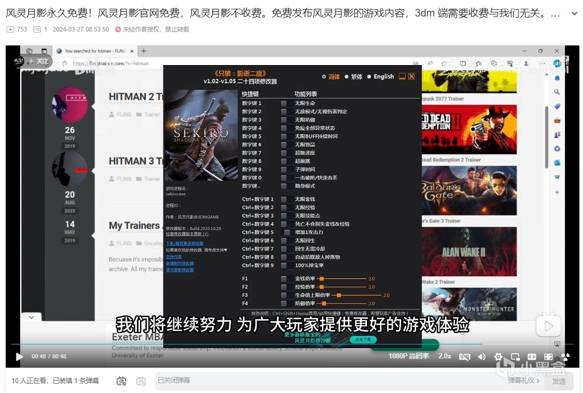
Task: Open the 1080P 高码率 quality selector
Action: coord(409,356)
